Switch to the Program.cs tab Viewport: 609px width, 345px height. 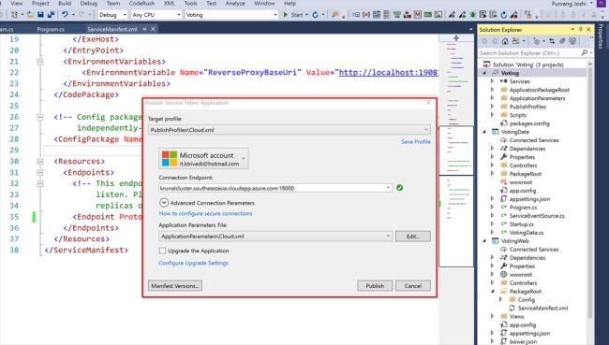point(51,29)
